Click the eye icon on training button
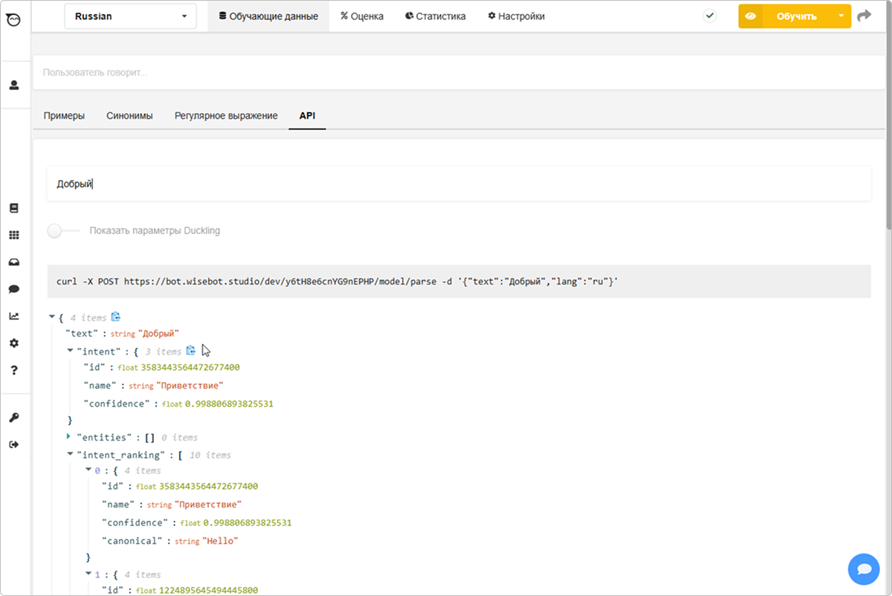The width and height of the screenshot is (892, 596). pyautogui.click(x=750, y=16)
